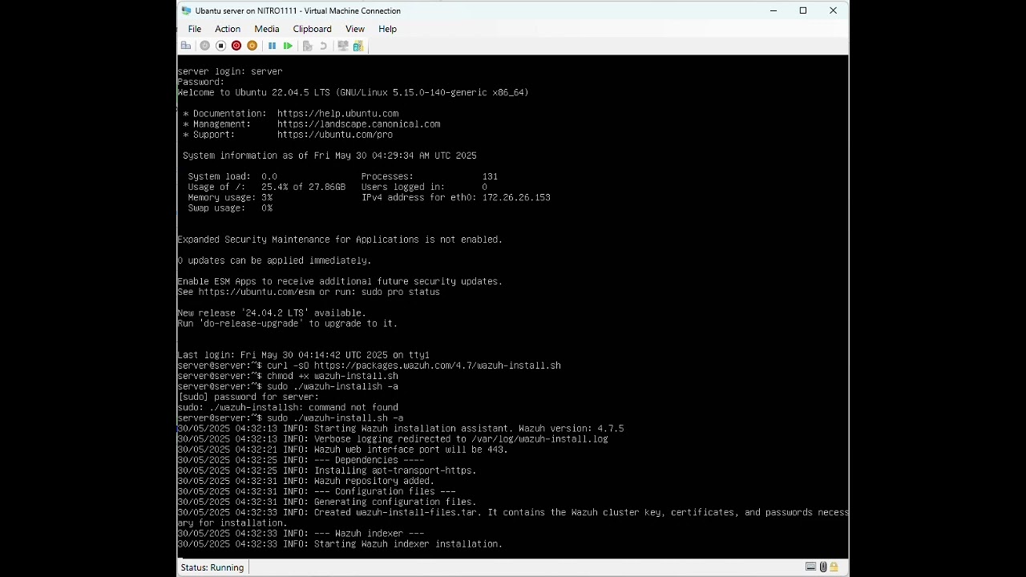This screenshot has width=1026, height=577.
Task: Click the 'Expanded Security Maintenance' notice line
Action: 340,240
